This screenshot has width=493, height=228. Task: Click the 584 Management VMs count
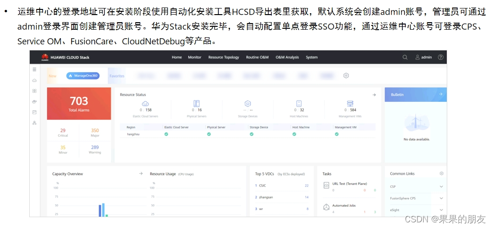pos(353,110)
